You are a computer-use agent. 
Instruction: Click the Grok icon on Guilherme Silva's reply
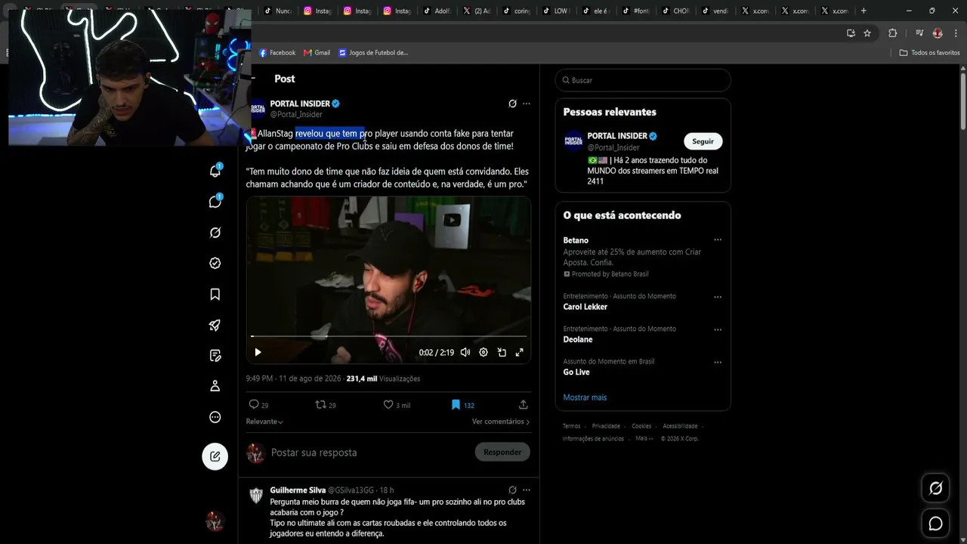tap(512, 490)
